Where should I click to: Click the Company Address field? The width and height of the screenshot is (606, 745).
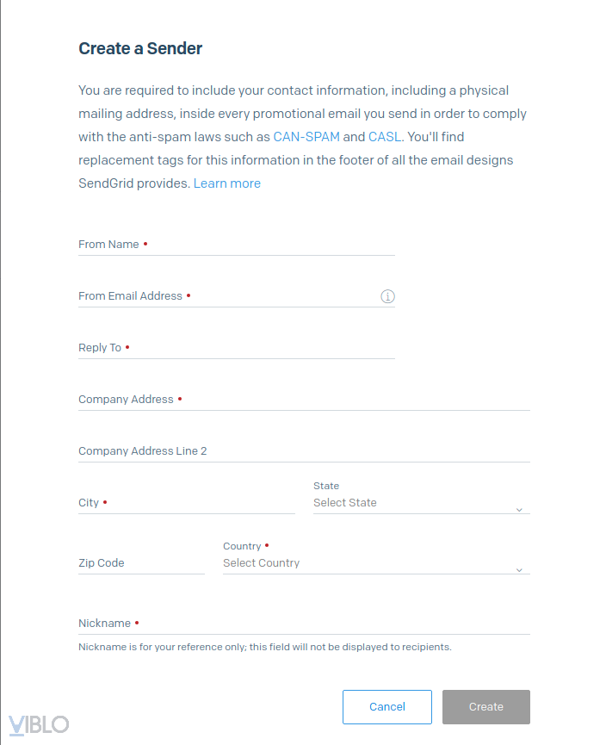pyautogui.click(x=304, y=400)
